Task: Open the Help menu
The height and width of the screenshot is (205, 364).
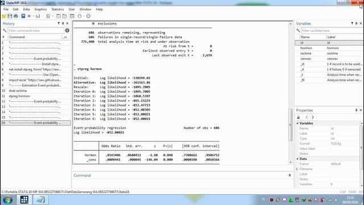Action: click(99, 9)
